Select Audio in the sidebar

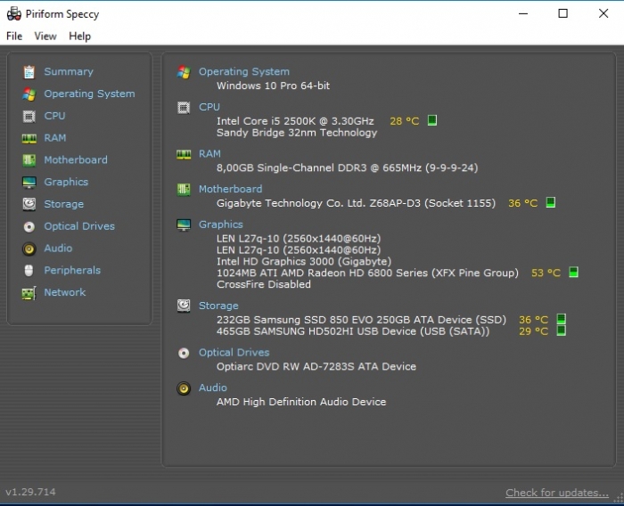58,249
